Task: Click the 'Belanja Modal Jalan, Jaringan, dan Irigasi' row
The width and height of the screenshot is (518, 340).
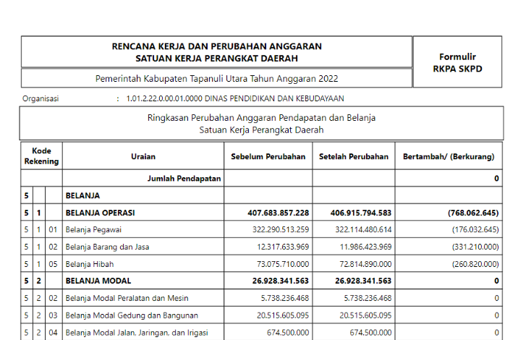Action: [137, 333]
